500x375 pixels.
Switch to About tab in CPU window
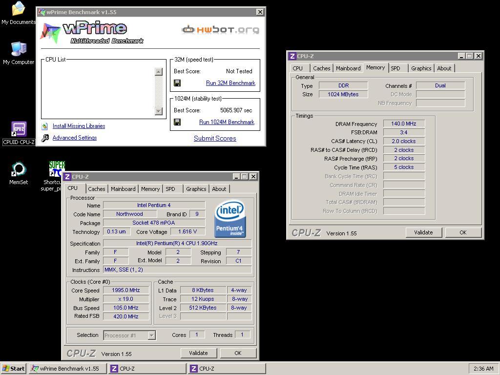(x=219, y=189)
